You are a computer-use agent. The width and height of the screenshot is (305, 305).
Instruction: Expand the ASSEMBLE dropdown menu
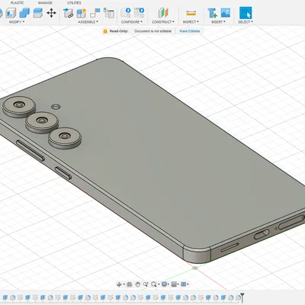[x=88, y=22]
